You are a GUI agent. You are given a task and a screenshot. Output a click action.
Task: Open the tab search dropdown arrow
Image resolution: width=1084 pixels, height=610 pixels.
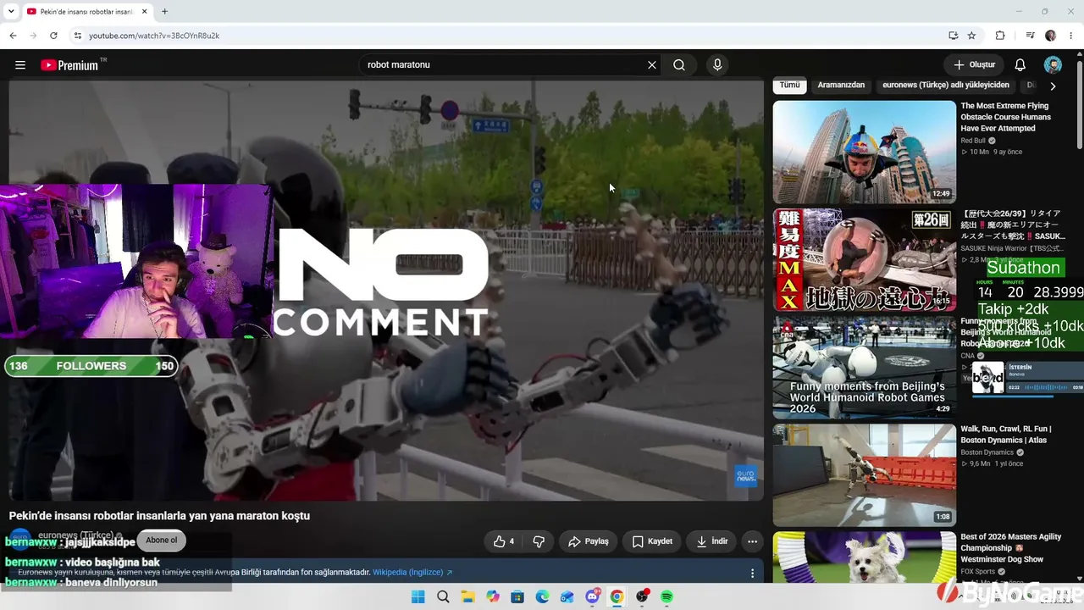pyautogui.click(x=10, y=12)
